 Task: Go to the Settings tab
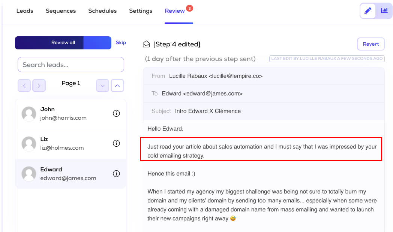click(x=141, y=11)
